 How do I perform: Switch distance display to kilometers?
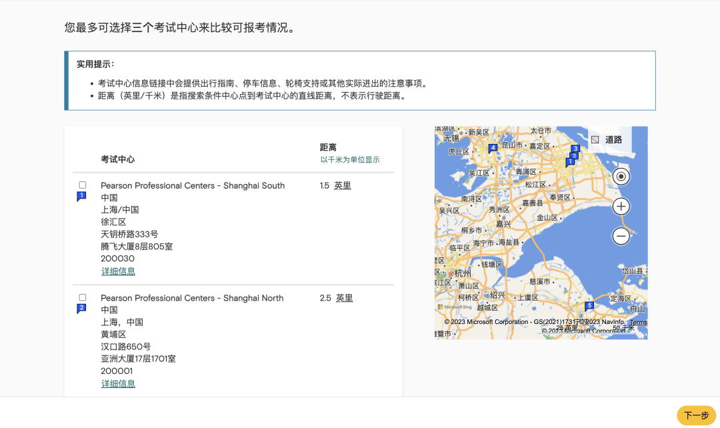tap(350, 160)
